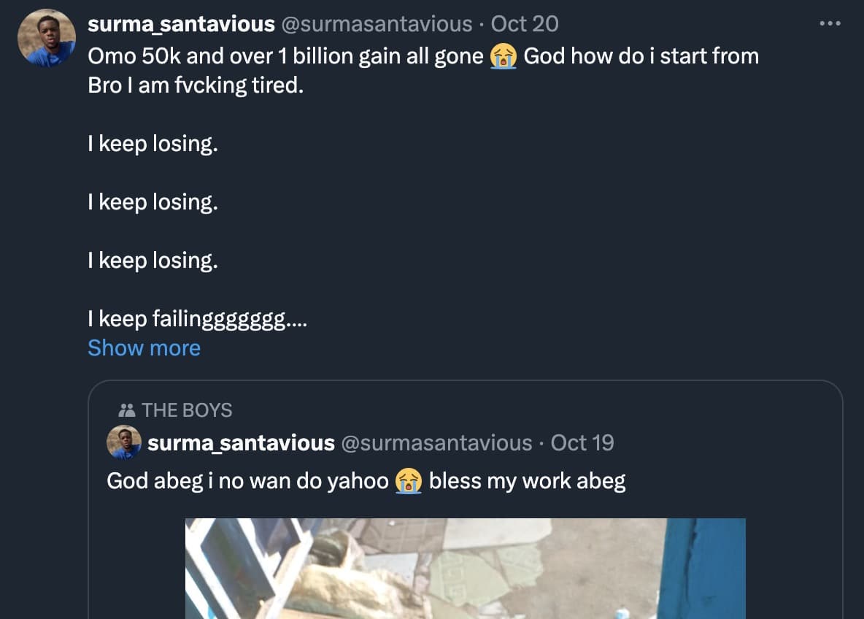Click the first "I keep losing." line

[153, 144]
